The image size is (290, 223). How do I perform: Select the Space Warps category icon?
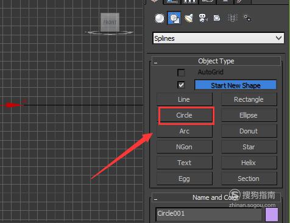pyautogui.click(x=233, y=18)
